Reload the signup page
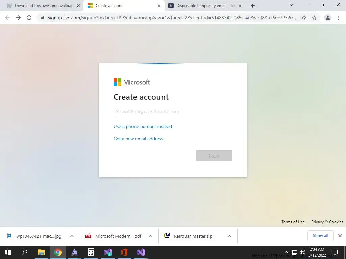Viewport: 346px width, 259px height. click(x=29, y=18)
